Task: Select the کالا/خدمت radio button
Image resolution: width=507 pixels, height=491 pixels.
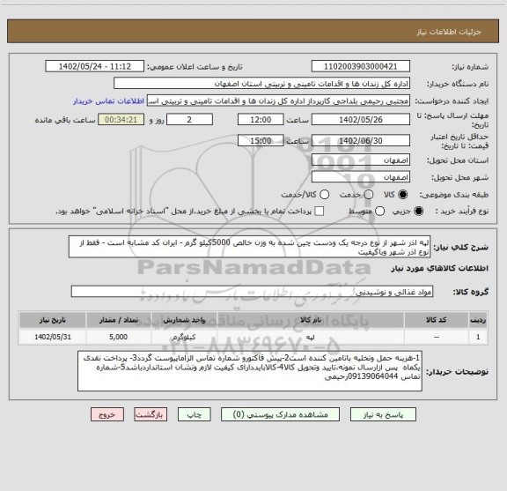Action: pyautogui.click(x=324, y=195)
